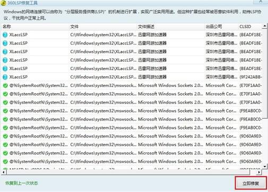Screen dimensions: 268x192
Task: Click the 文件描述 column header
Action: point(170,27)
